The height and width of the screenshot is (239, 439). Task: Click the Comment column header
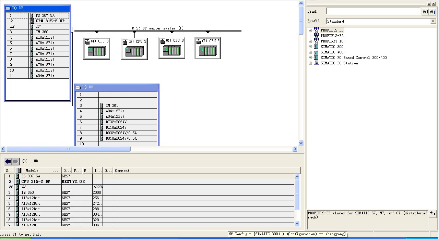207,171
